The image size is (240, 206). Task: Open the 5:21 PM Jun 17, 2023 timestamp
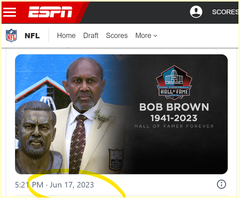(x=54, y=185)
